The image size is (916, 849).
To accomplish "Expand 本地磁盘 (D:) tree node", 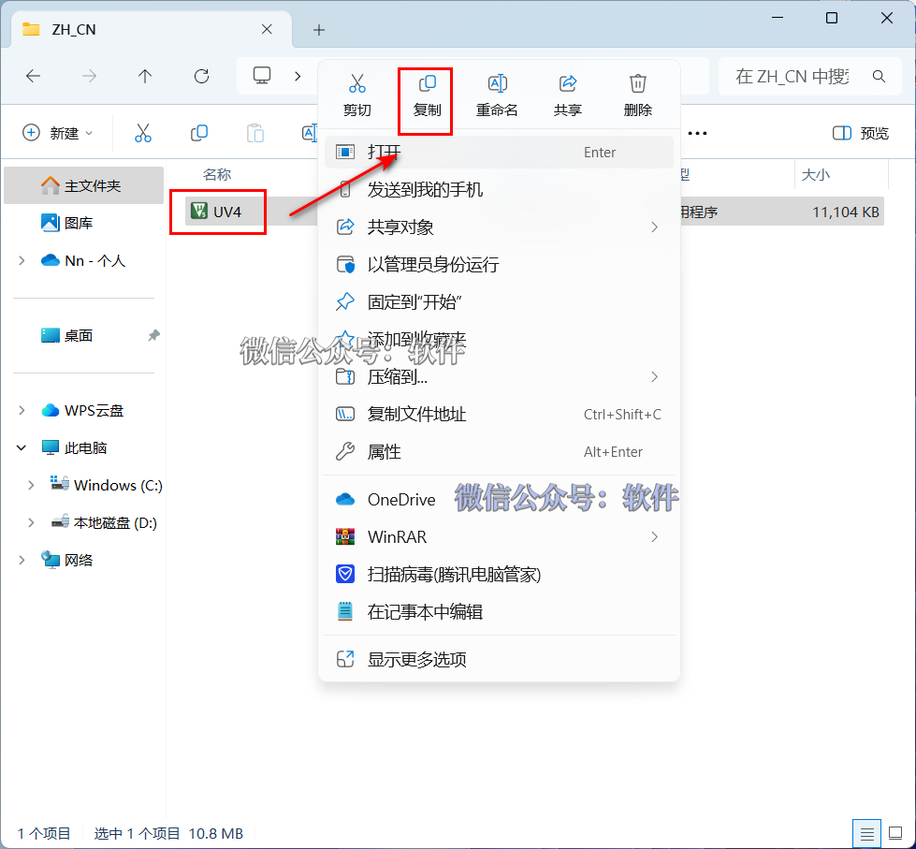I will coord(31,522).
